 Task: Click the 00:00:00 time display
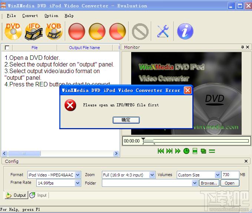tap(132, 141)
